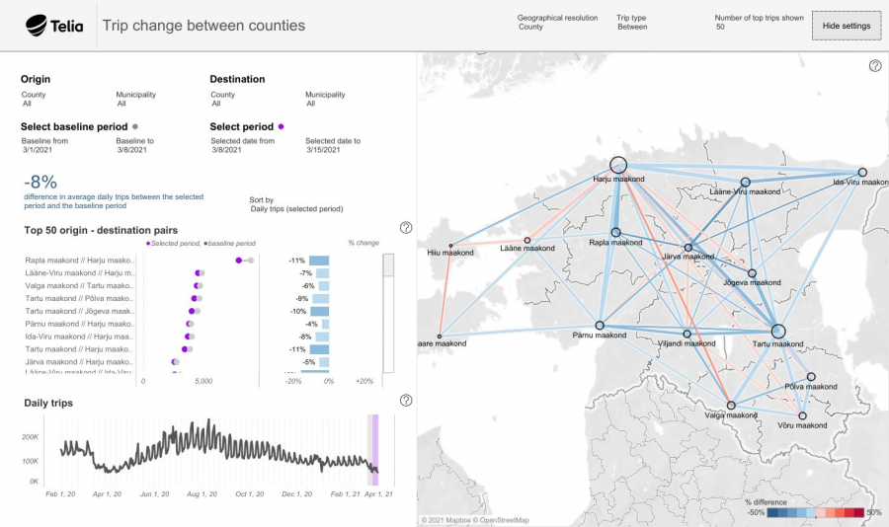Select Põlva maakond node on the map

(x=811, y=377)
